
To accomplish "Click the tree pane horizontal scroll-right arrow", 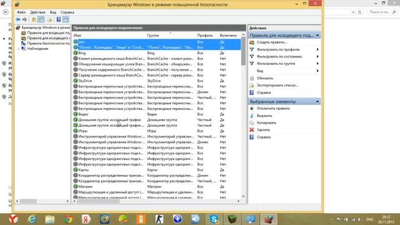I will (x=67, y=201).
